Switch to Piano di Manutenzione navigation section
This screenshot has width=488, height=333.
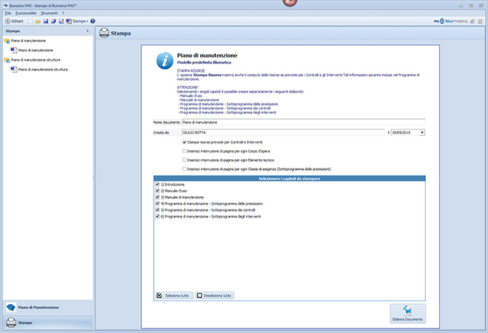click(x=48, y=307)
